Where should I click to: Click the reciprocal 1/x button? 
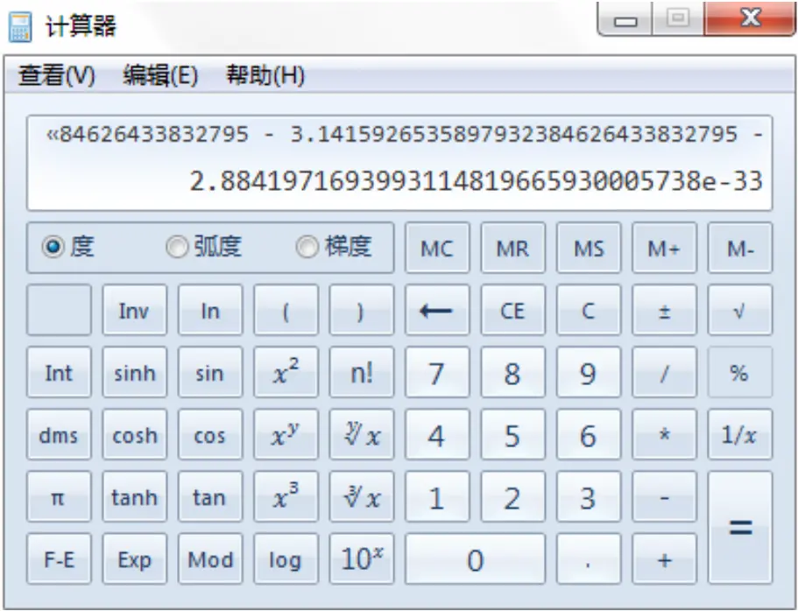click(739, 435)
